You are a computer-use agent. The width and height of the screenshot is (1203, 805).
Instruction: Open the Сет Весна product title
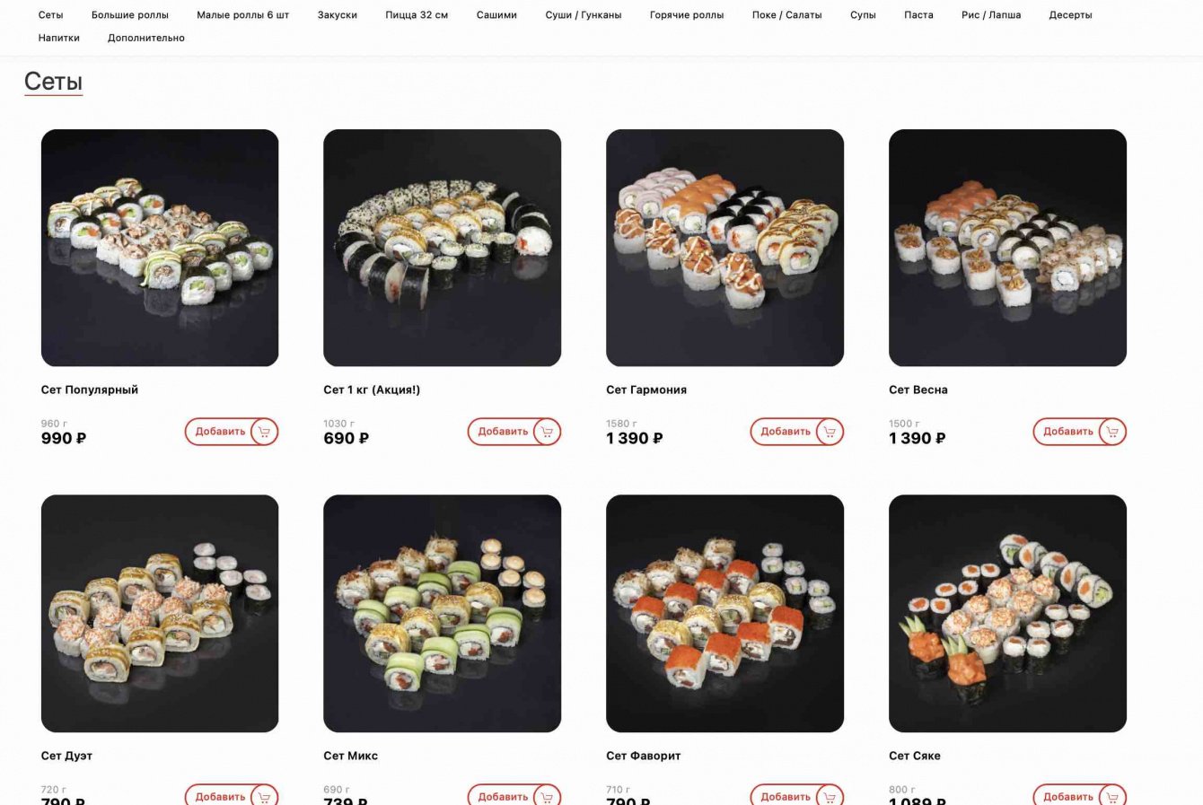coord(918,389)
